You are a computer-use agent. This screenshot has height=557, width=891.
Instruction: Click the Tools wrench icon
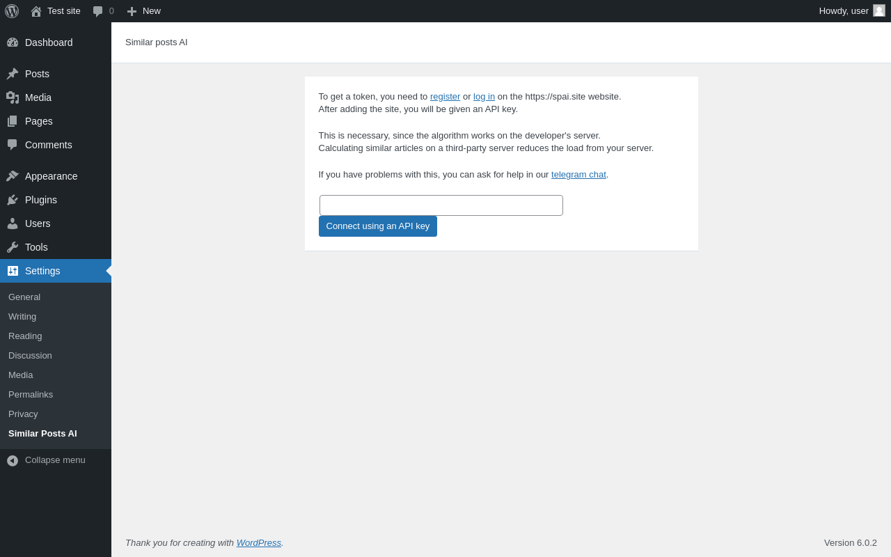(13, 247)
